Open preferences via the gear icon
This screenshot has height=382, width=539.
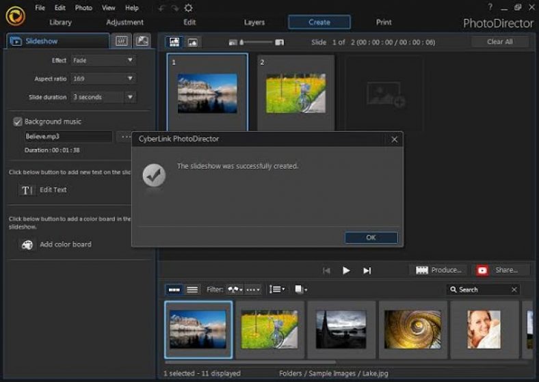pyautogui.click(x=188, y=8)
